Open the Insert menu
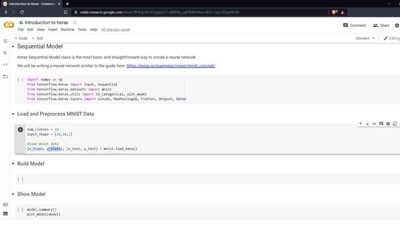The image size is (400, 225). coord(52,29)
